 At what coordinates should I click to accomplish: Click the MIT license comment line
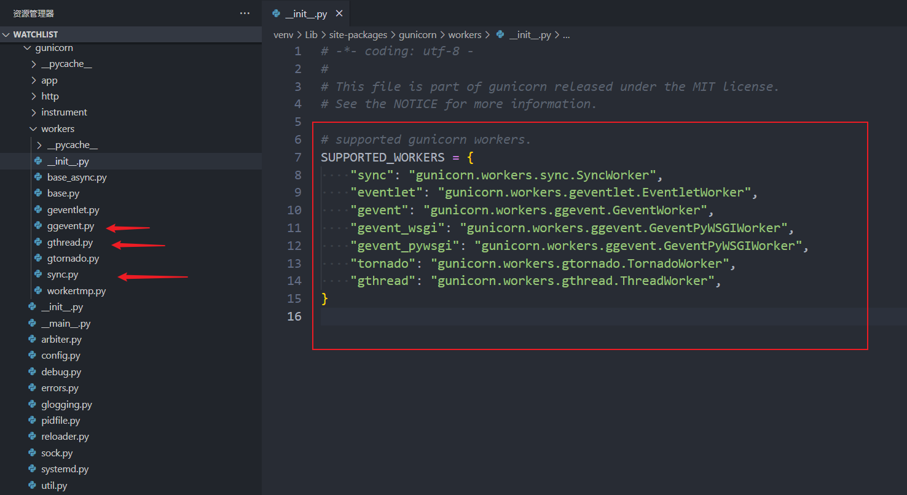(550, 87)
